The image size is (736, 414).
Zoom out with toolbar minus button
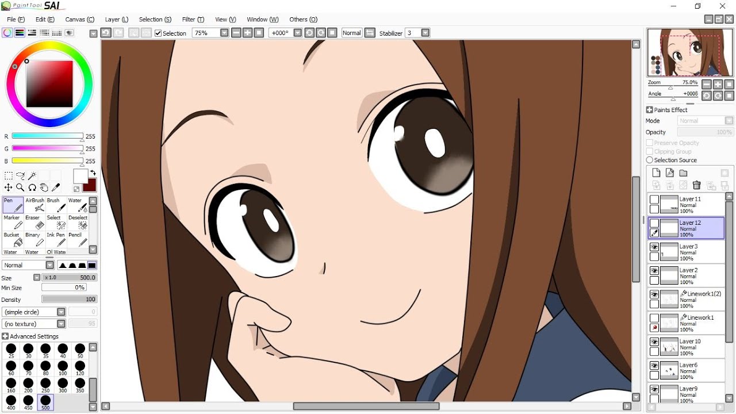coord(236,33)
